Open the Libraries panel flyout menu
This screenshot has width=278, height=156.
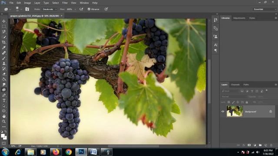(x=276, y=18)
